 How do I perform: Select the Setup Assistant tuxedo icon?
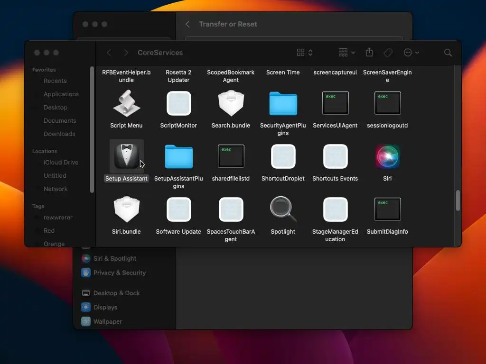(126, 156)
